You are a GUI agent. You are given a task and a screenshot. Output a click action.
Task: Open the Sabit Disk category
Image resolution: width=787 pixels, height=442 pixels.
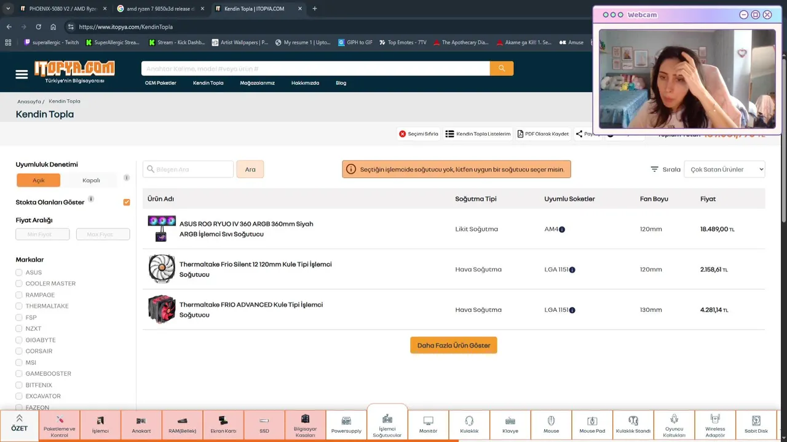(756, 425)
